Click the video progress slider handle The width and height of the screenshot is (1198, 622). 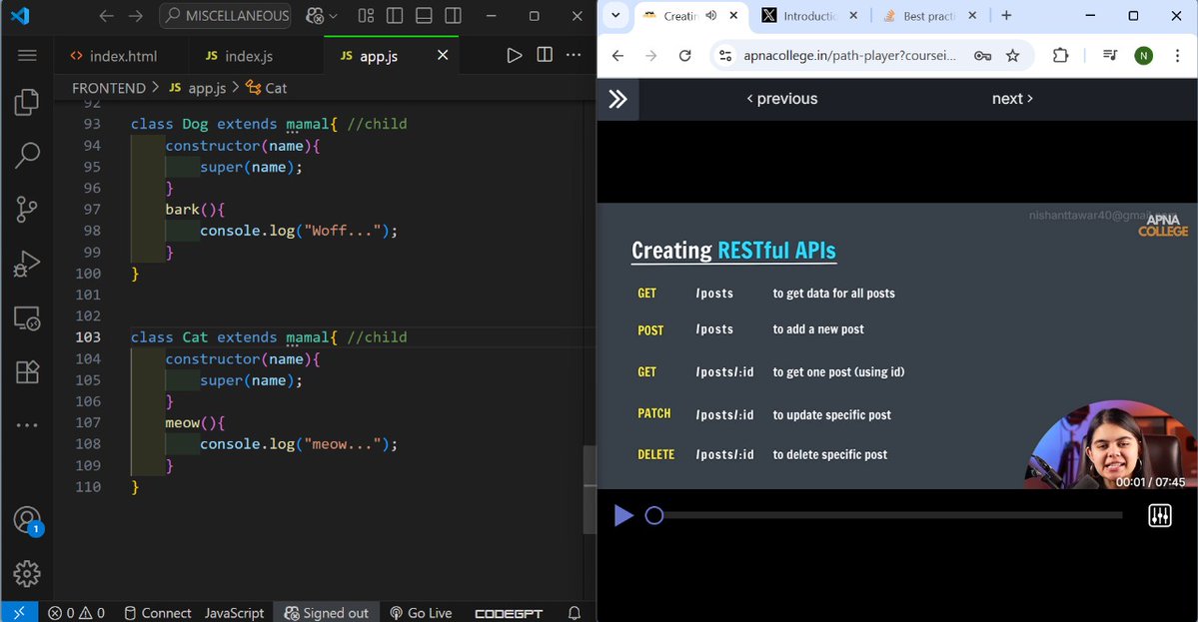pos(654,516)
